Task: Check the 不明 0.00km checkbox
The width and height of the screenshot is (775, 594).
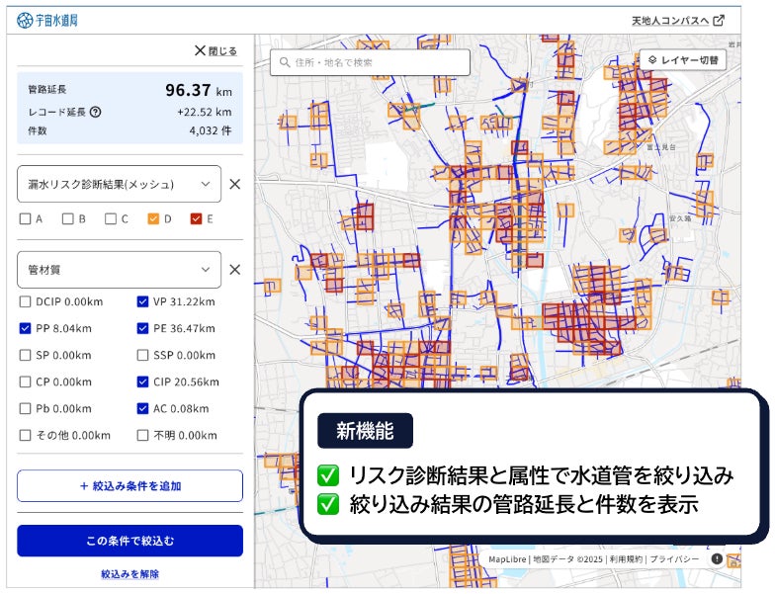Action: (142, 435)
